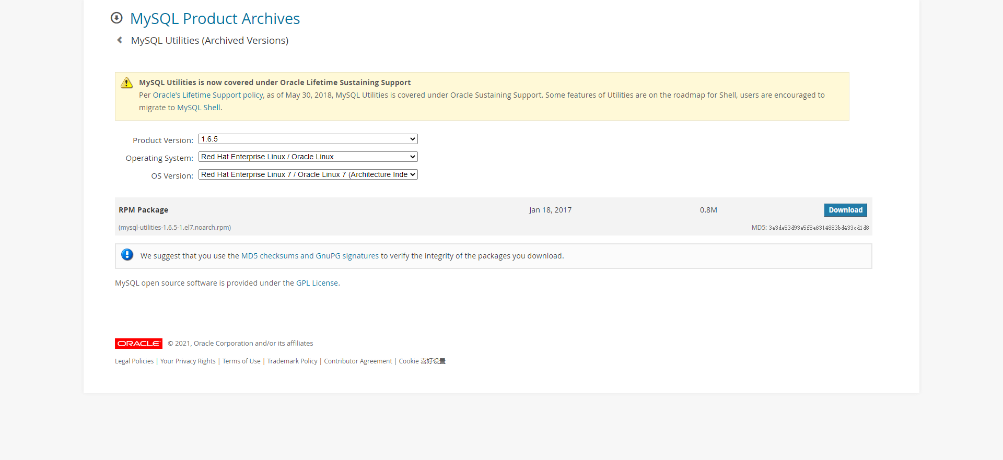Click the Operating System label
The image size is (1003, 460).
(159, 158)
